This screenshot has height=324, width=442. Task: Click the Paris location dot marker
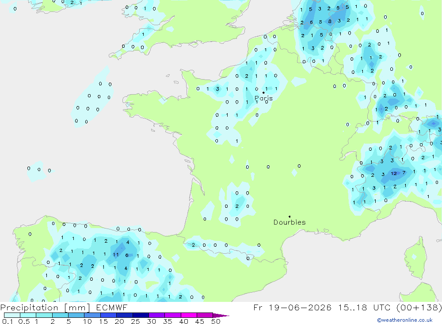click(x=263, y=92)
